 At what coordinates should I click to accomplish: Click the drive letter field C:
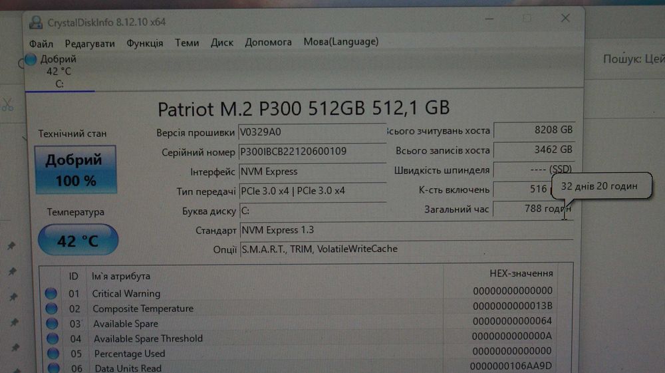coord(313,211)
